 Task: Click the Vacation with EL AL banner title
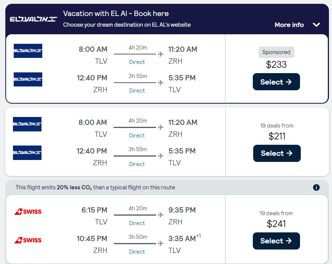pos(116,14)
